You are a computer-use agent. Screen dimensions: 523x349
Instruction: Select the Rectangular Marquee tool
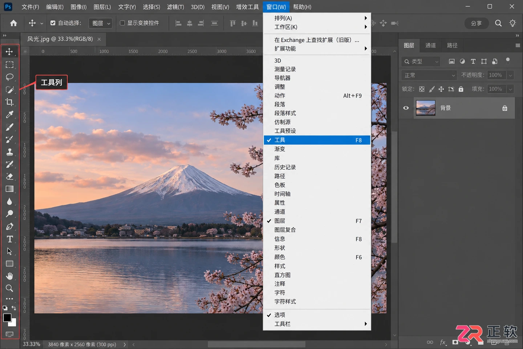[9, 64]
